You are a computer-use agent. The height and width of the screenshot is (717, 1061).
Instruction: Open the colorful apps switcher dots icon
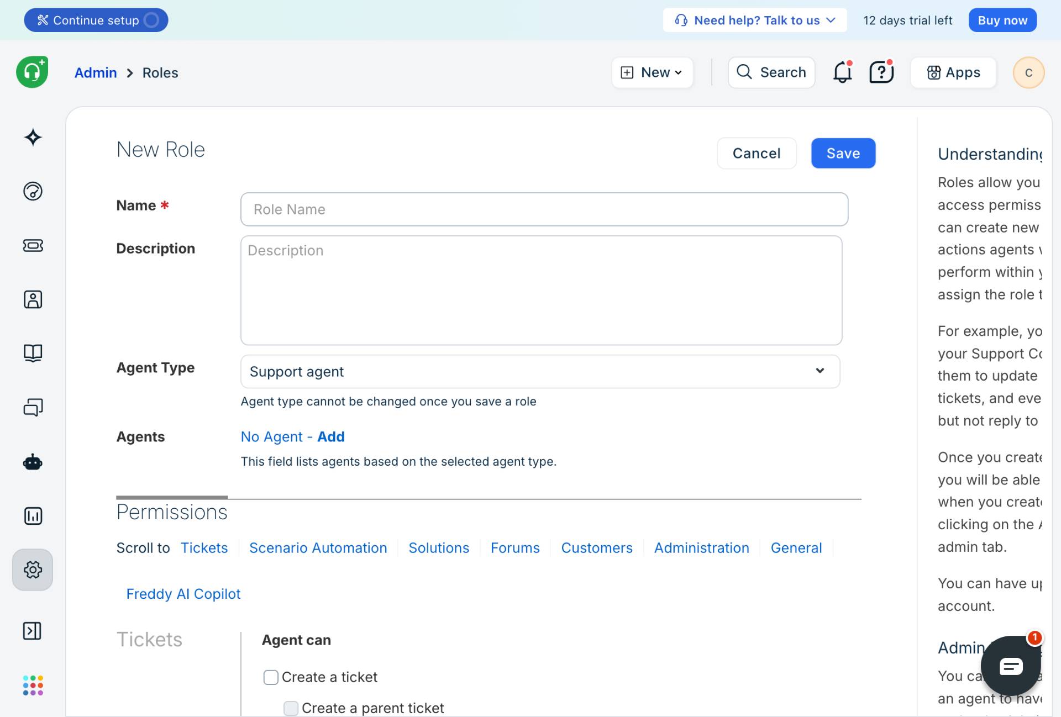click(33, 686)
